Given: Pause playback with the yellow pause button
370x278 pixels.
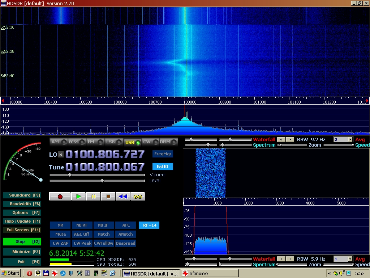Looking at the screenshot, I should (x=94, y=197).
